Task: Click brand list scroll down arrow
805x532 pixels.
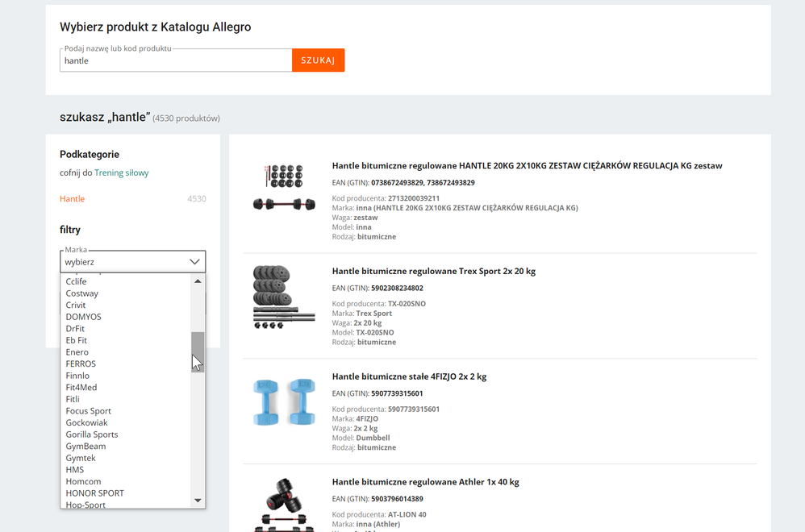Action: (x=198, y=501)
